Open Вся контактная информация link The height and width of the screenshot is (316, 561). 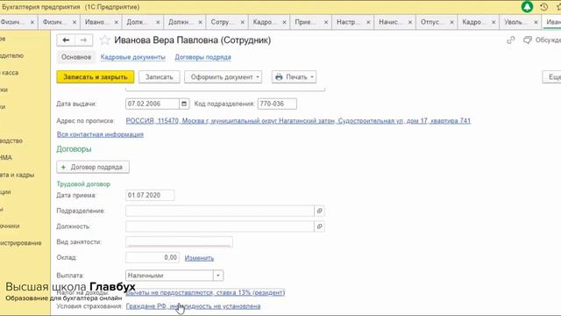point(100,134)
